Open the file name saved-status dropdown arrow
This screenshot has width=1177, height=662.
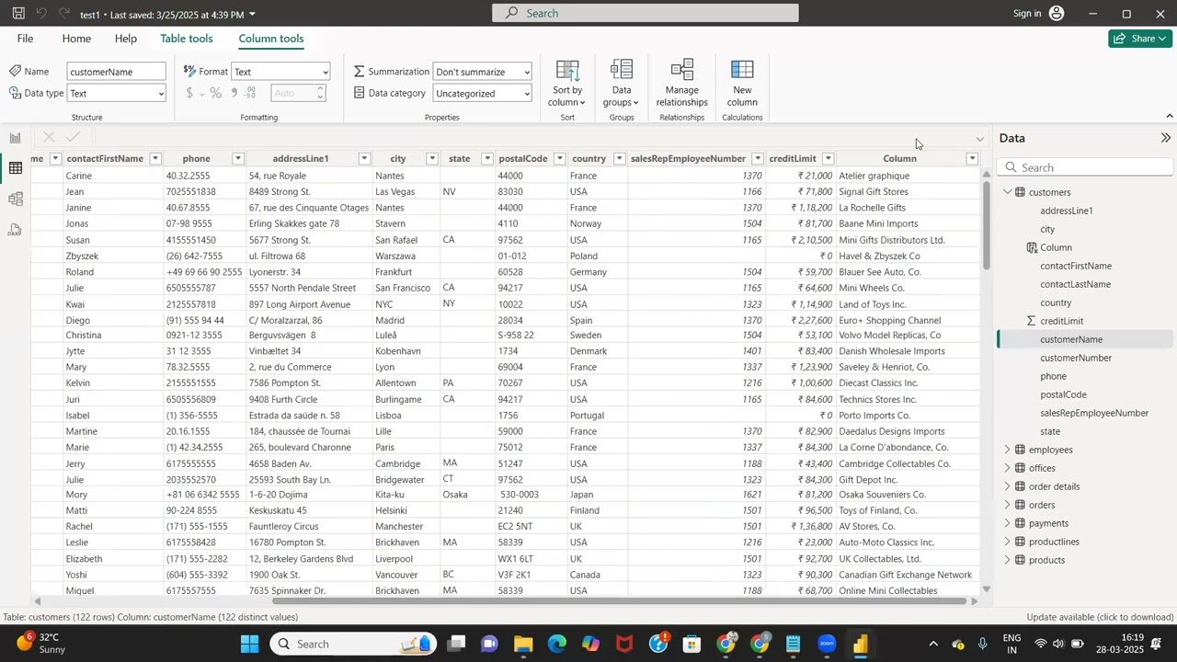click(253, 15)
